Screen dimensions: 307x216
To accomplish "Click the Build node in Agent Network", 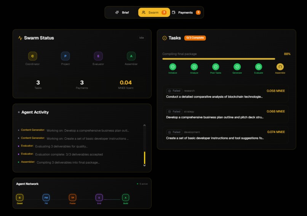I will tap(125, 198).
